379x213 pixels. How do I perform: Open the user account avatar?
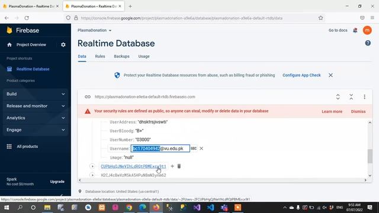(367, 30)
